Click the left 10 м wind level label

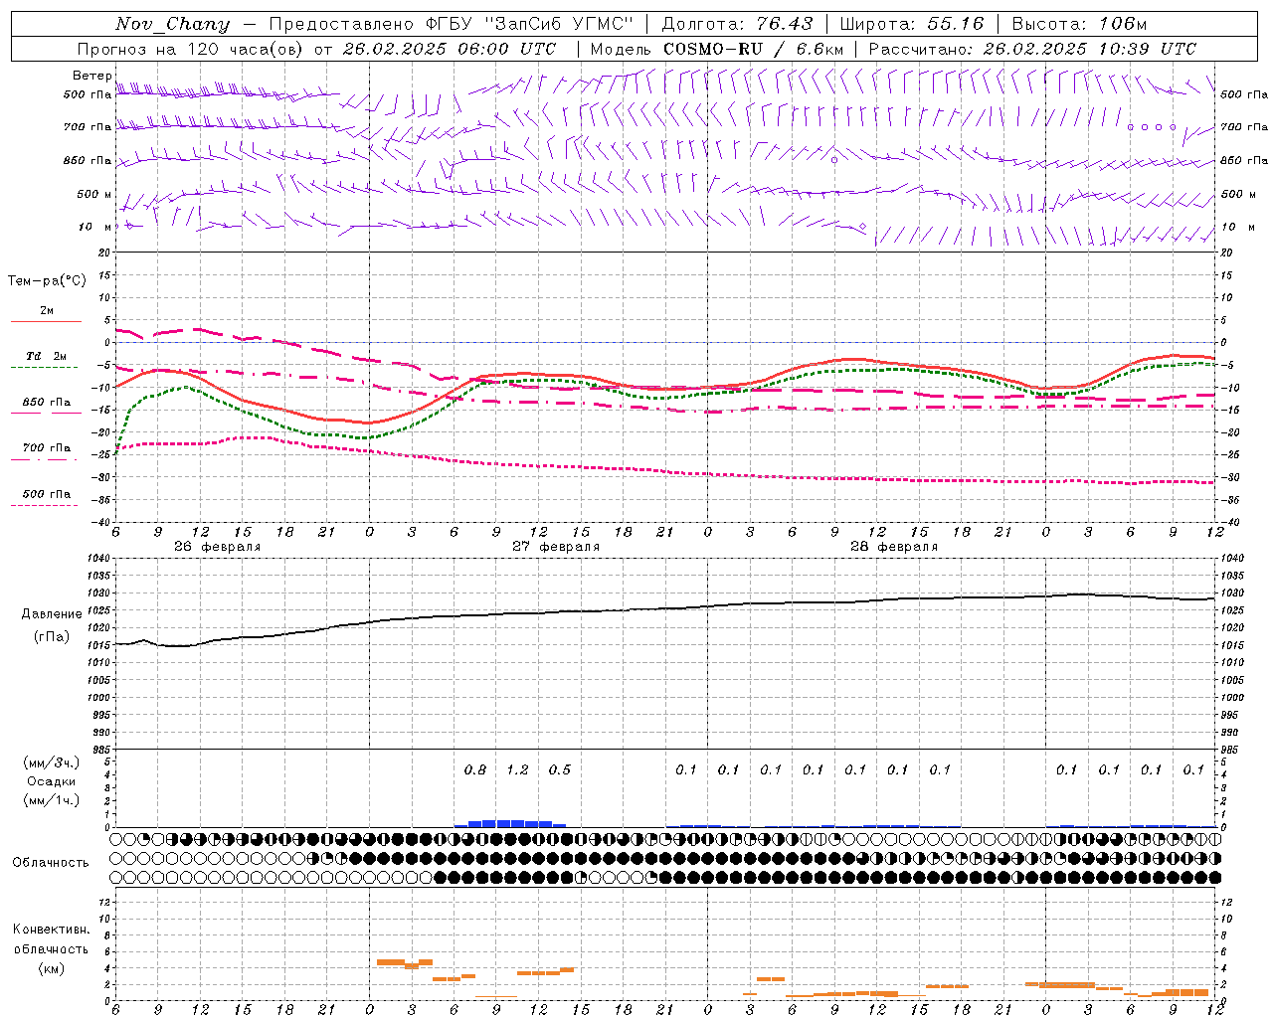(94, 227)
